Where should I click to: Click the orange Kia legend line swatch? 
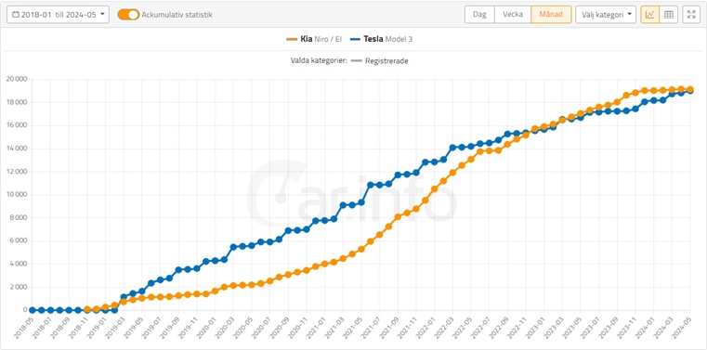tap(292, 39)
